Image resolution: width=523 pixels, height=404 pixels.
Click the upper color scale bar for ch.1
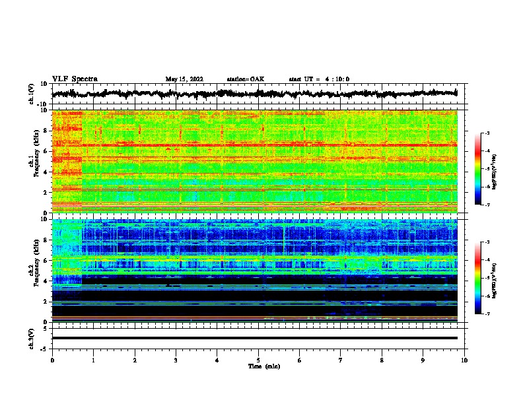click(477, 169)
